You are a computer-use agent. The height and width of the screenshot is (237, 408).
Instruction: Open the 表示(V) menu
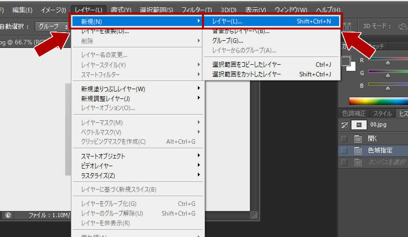(256, 10)
